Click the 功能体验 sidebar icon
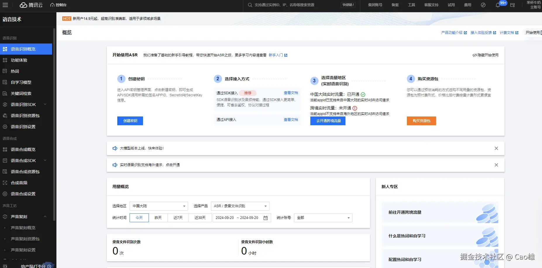This screenshot has height=268, width=542. click(5, 60)
